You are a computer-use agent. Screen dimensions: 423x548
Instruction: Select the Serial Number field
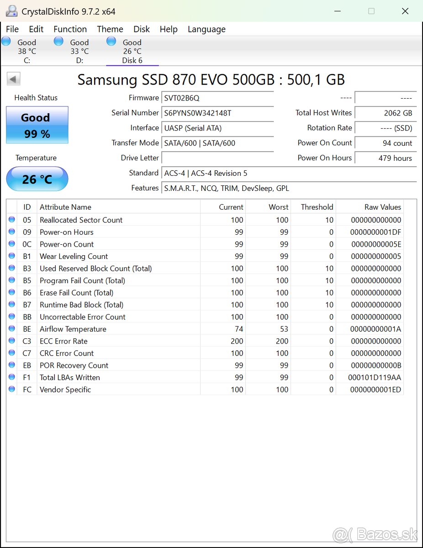[x=217, y=113]
